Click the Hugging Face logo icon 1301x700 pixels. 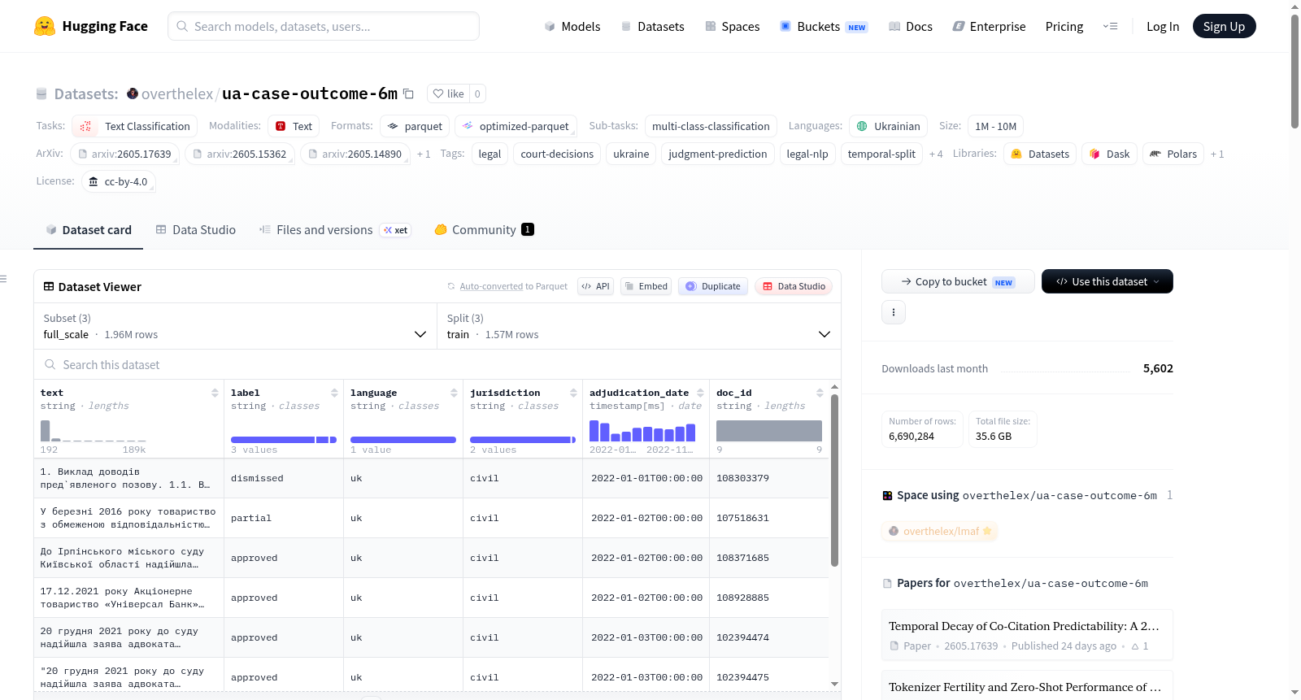45,26
